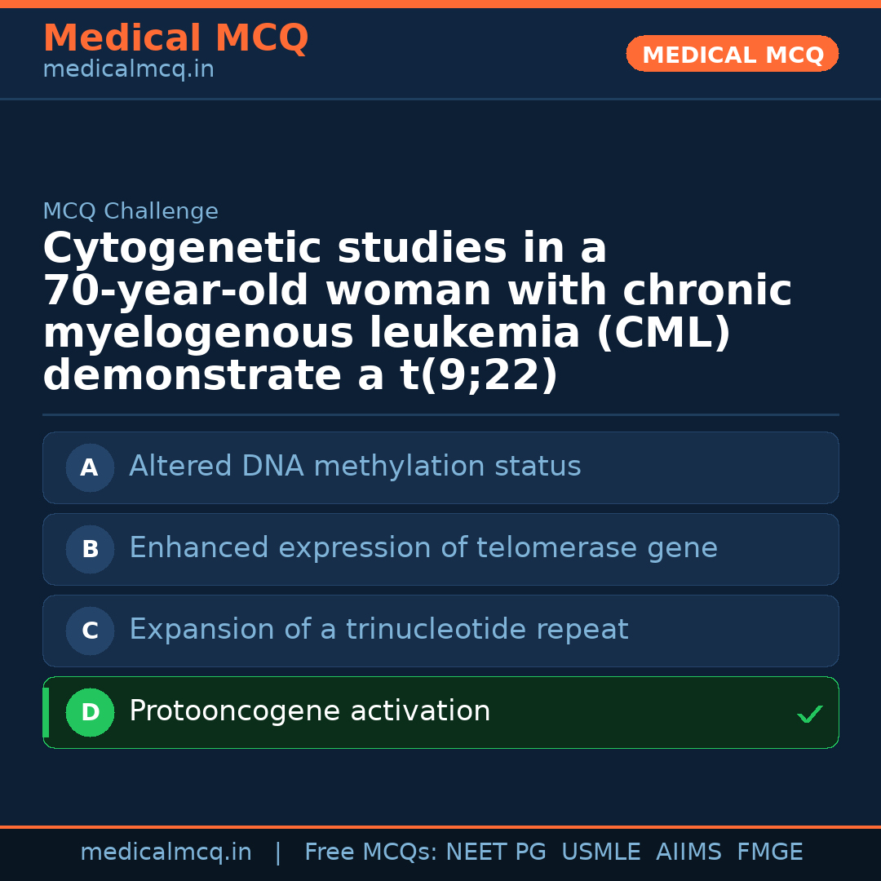This screenshot has width=881, height=881.
Task: Click the 'Free MCQs:' footer label
Action: (x=370, y=852)
